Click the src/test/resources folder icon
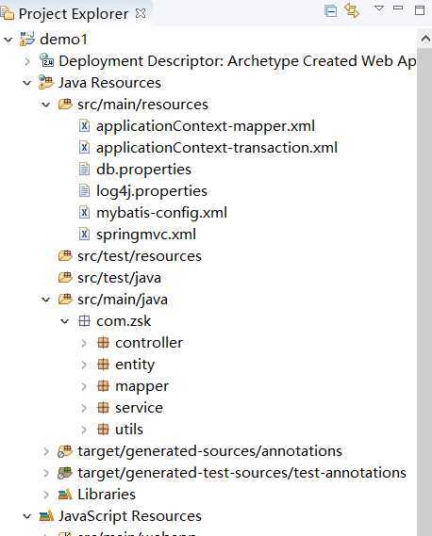 (65, 256)
